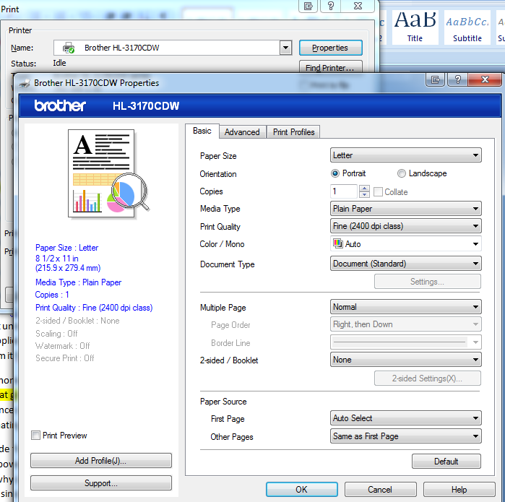Click the Cancel button

pyautogui.click(x=380, y=490)
